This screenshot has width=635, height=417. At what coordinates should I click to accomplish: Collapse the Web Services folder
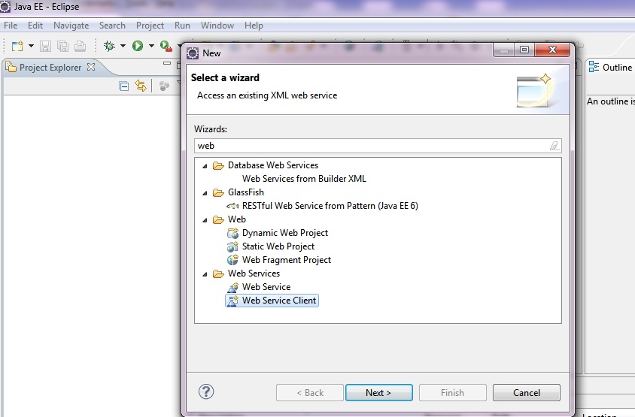[205, 274]
